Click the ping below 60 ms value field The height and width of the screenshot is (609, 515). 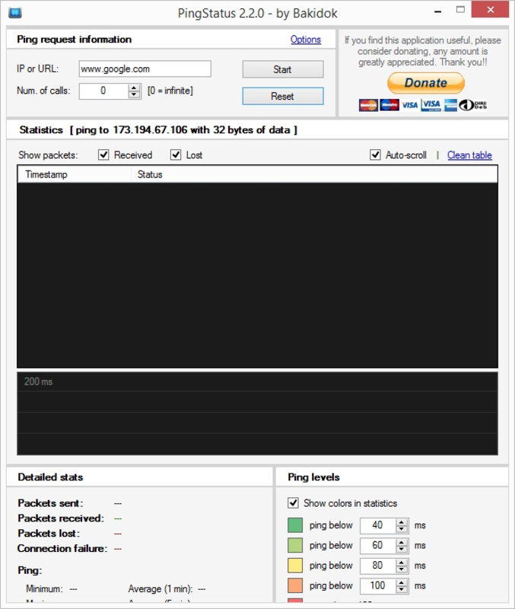378,545
